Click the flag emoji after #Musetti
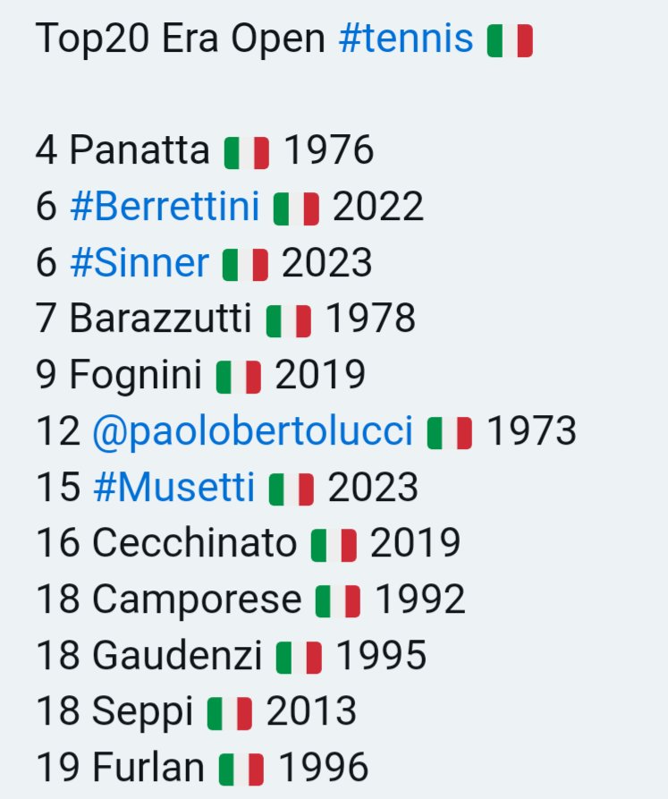 pos(292,489)
